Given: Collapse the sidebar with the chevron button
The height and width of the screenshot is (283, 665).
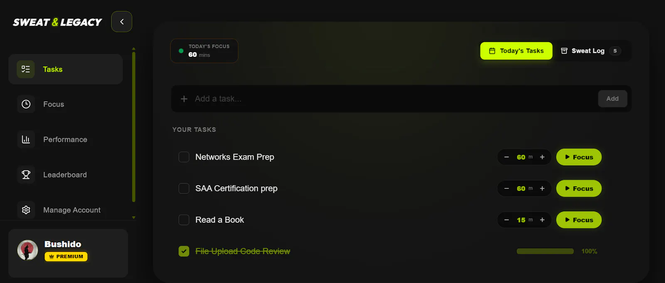Looking at the screenshot, I should (122, 22).
